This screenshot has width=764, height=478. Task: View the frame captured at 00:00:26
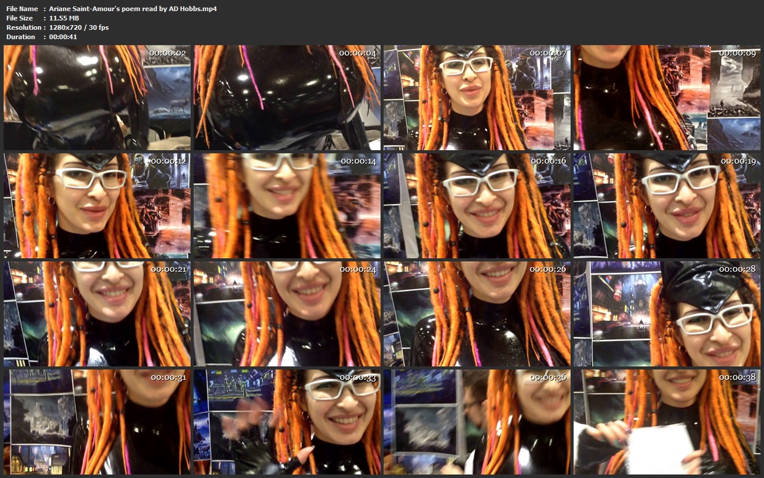coord(477,314)
